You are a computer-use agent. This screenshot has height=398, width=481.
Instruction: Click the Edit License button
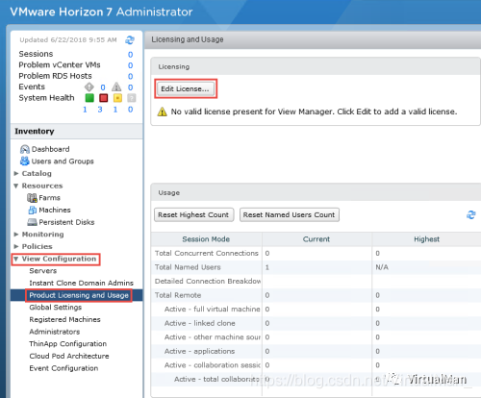[x=186, y=88]
